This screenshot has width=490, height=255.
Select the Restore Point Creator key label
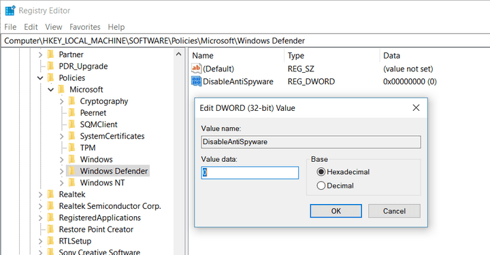click(96, 229)
